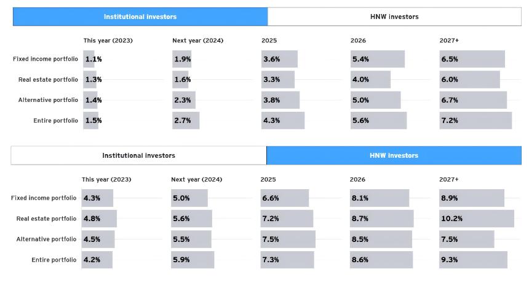Select the 5.0% Alternative portfolio 2026 bar
Image resolution: width=529 pixels, height=288 pixels.
[x=375, y=99]
